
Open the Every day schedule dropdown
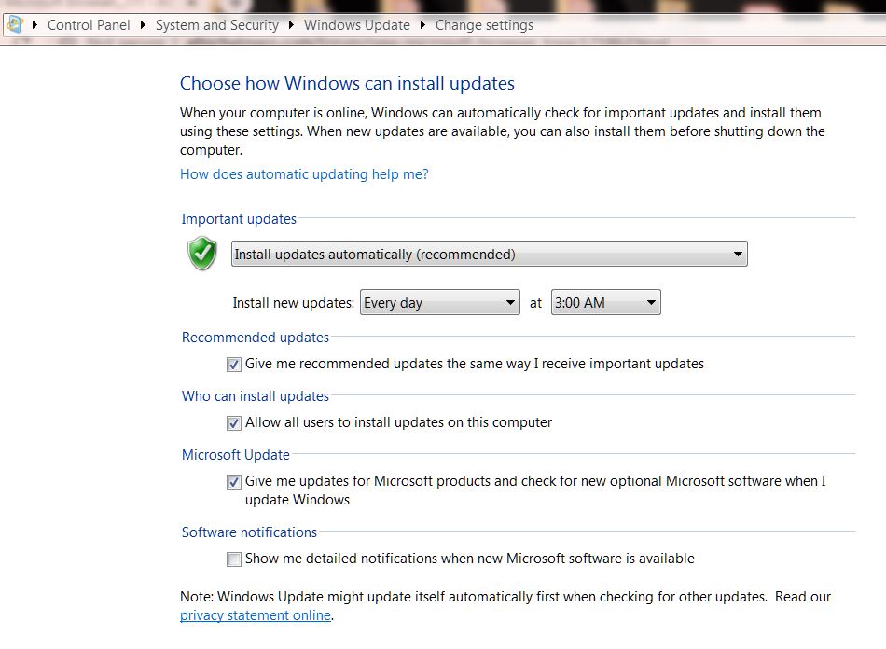pos(439,303)
